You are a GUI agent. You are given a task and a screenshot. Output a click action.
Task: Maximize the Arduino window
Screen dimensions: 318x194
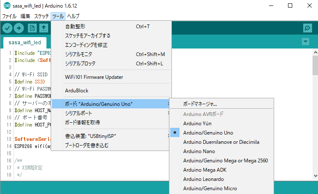(290, 5)
